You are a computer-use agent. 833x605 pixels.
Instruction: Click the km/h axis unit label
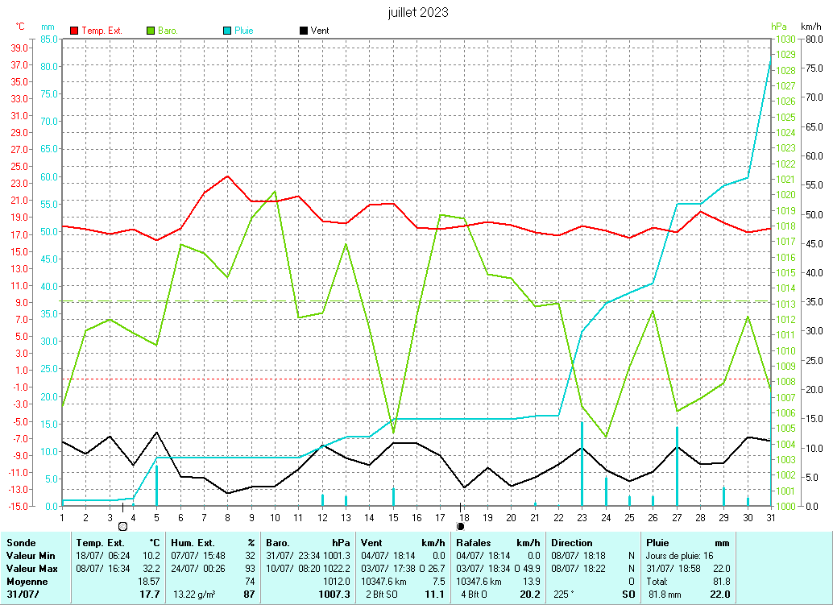point(810,27)
